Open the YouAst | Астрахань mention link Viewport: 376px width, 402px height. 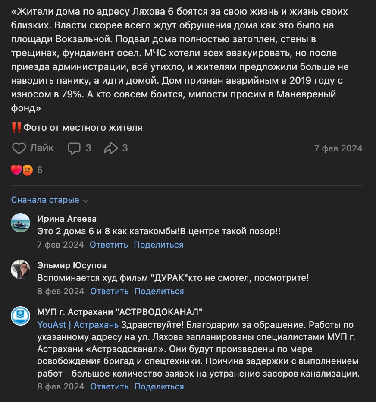[x=78, y=325]
